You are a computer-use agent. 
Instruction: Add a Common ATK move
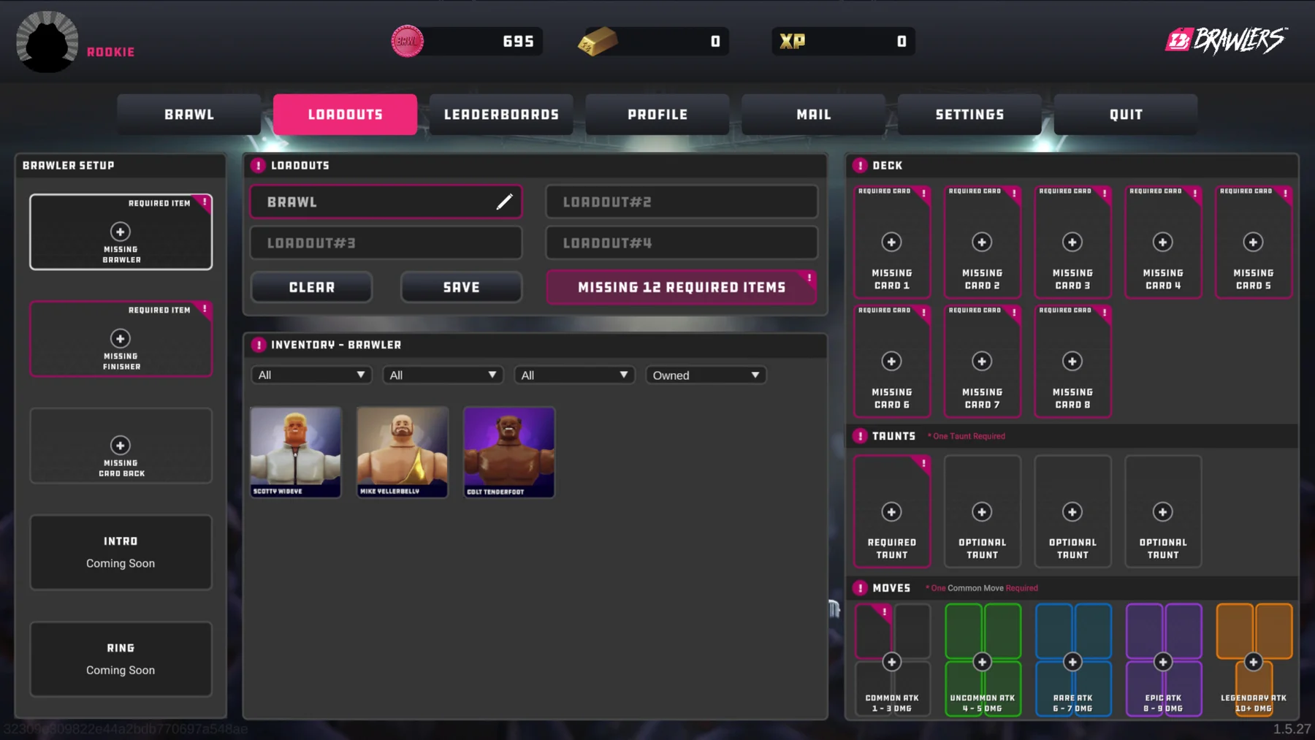(x=891, y=662)
